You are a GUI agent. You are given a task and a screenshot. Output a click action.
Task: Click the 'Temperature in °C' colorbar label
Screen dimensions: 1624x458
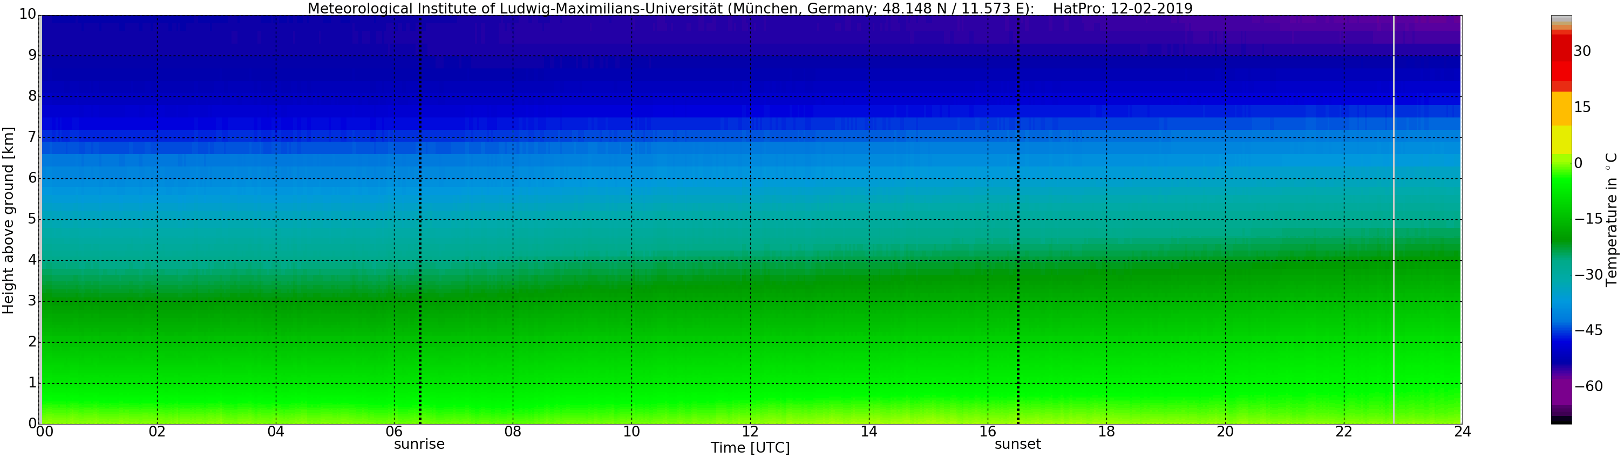(x=1612, y=219)
